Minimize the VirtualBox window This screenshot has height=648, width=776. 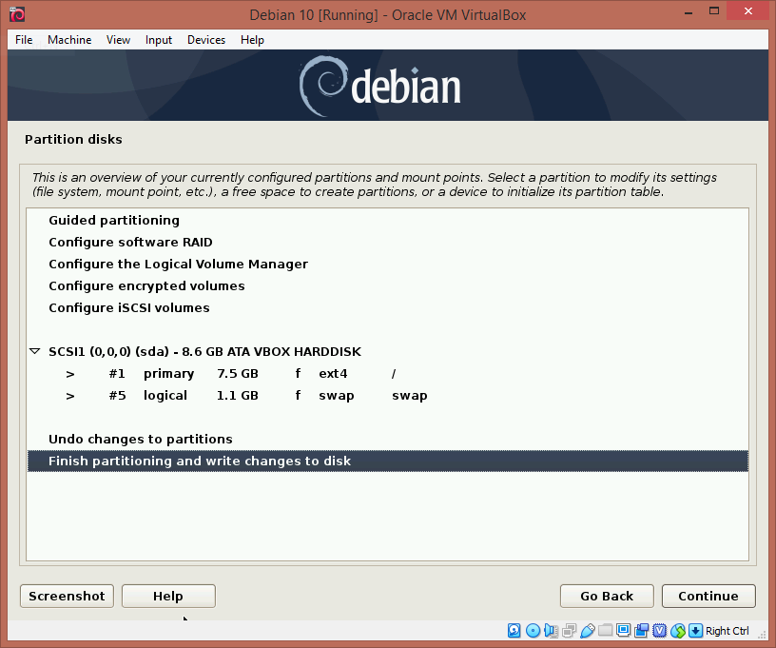[689, 11]
